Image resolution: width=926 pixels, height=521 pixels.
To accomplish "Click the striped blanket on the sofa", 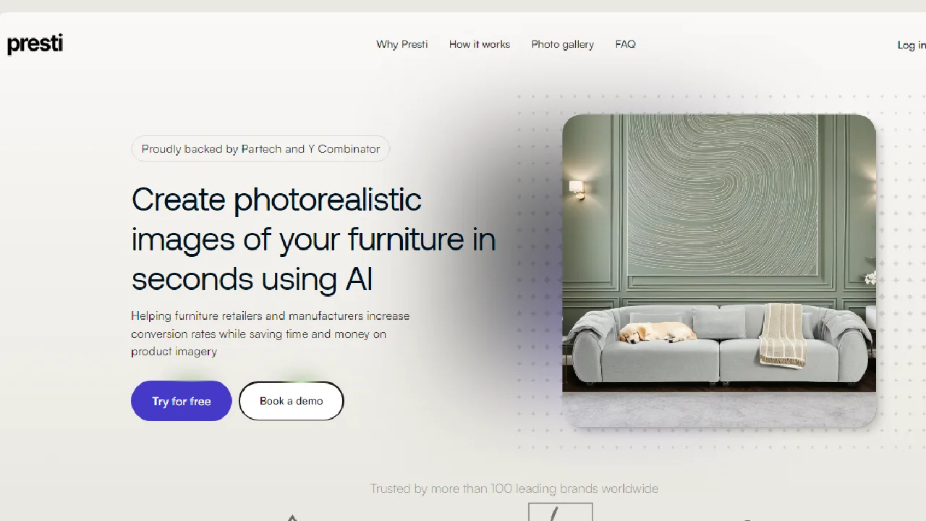I will 781,335.
